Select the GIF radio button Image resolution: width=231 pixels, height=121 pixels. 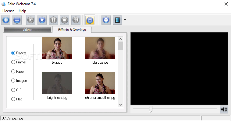(13, 90)
